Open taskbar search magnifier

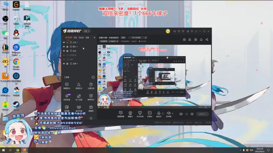(x=10, y=150)
